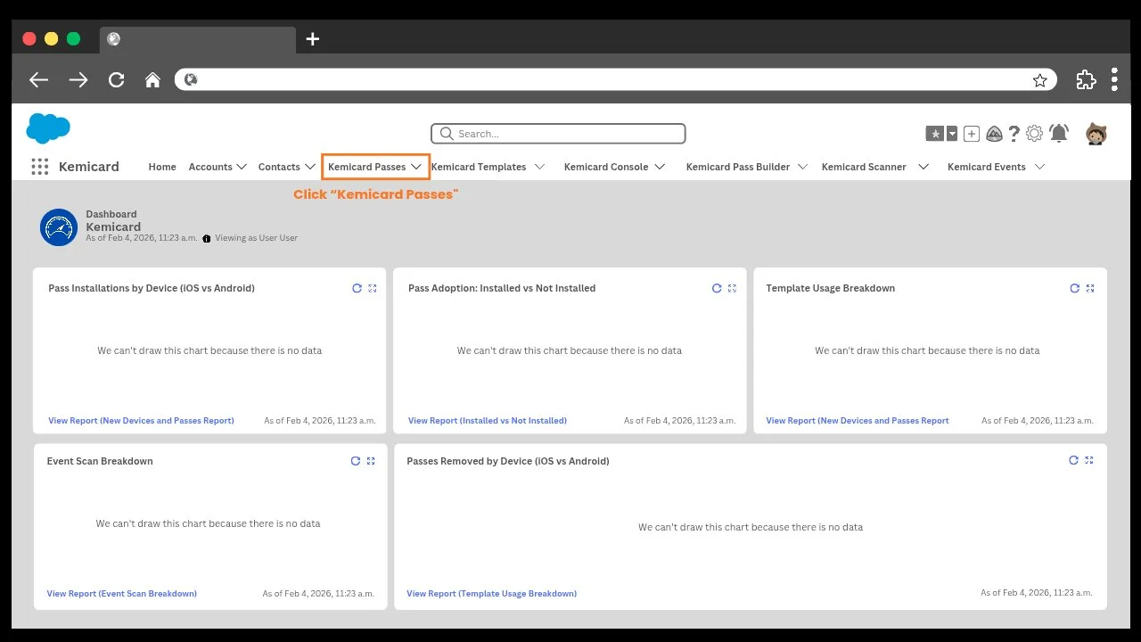Open the Kemicard Console tab

[606, 167]
